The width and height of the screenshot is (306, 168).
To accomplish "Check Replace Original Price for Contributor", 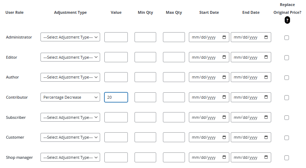I will tap(287, 98).
